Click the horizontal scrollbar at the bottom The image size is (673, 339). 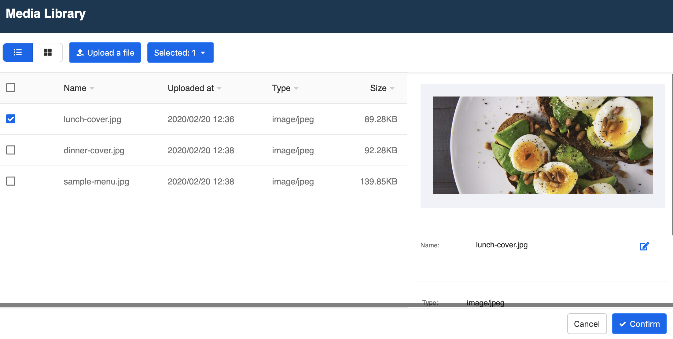click(x=202, y=304)
